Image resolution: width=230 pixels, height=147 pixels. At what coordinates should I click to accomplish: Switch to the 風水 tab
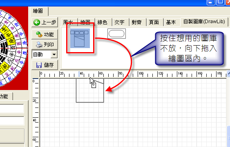[69, 22]
